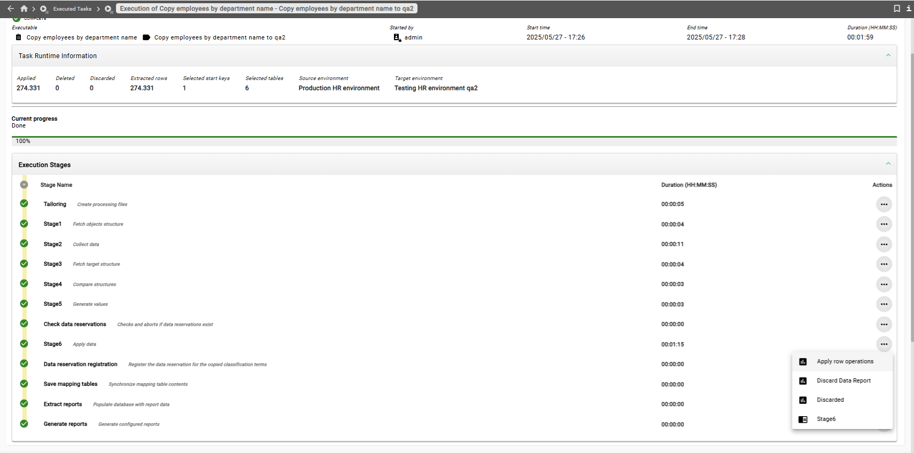Open actions menu for Stage5
This screenshot has height=453, width=914.
click(884, 304)
